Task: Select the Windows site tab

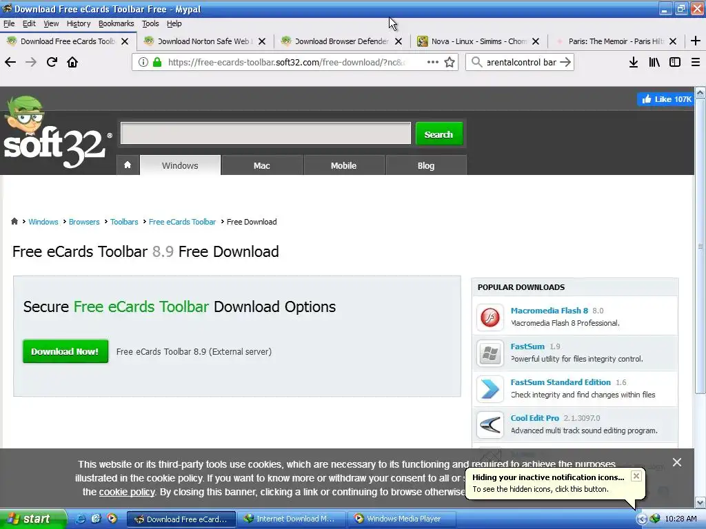Action: click(x=180, y=165)
